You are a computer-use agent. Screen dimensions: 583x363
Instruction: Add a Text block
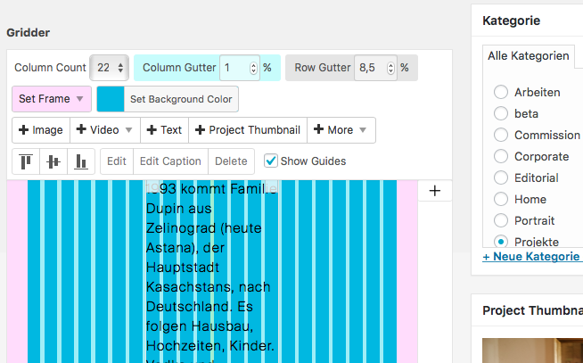pyautogui.click(x=164, y=130)
